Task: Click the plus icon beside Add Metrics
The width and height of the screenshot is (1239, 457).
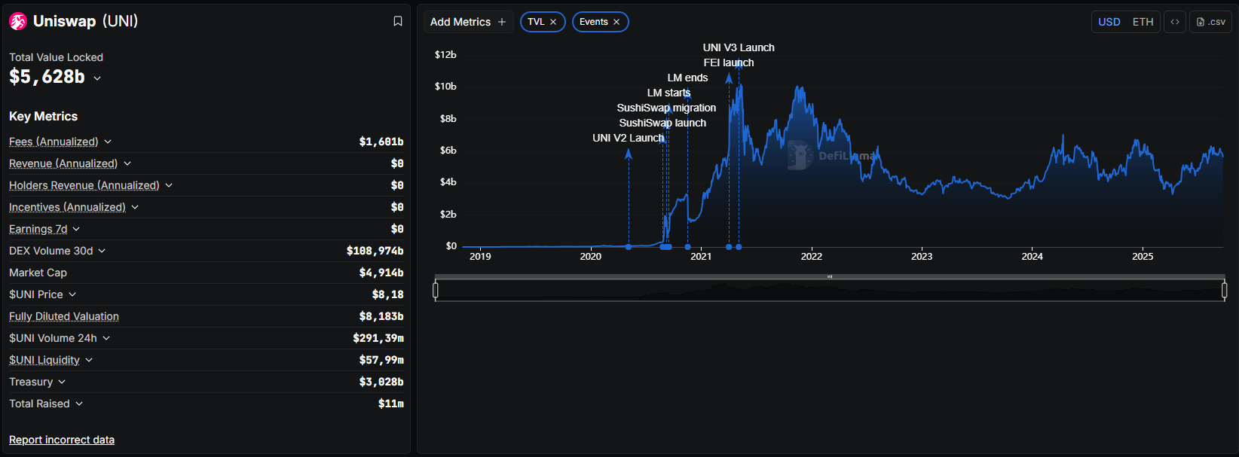Action: (502, 22)
